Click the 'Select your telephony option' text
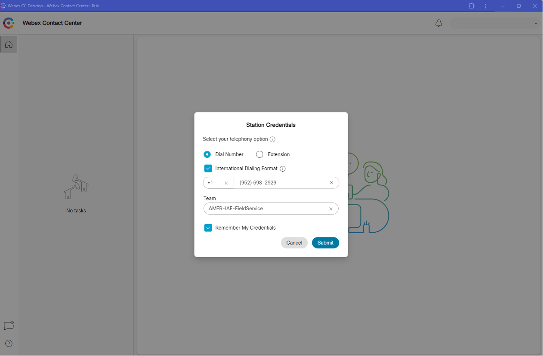The image size is (543, 356). 235,139
